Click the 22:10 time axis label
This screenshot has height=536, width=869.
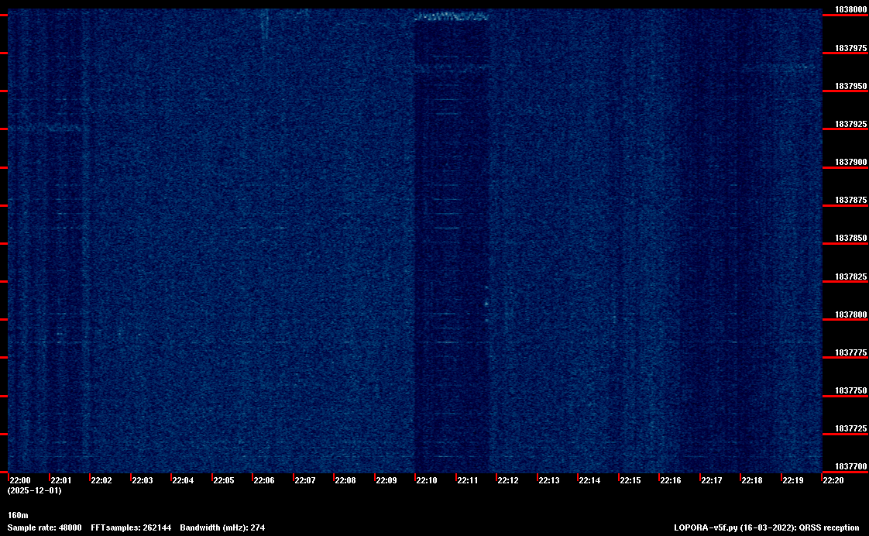[x=427, y=480]
